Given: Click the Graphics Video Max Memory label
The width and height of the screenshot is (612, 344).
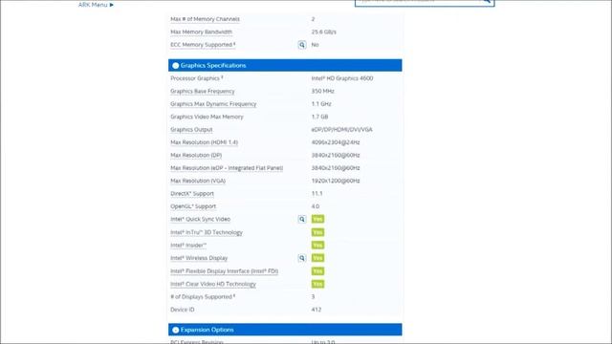Looking at the screenshot, I should click(207, 117).
